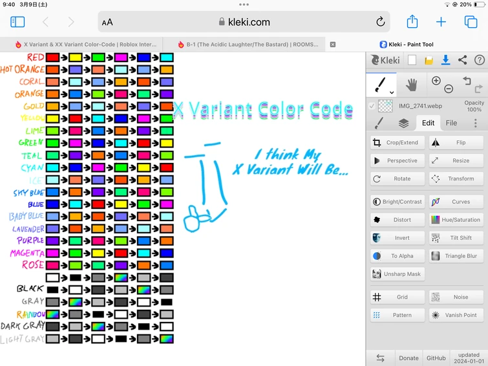Image resolution: width=488 pixels, height=366 pixels.
Task: Toggle the IMG_2741.webp layer checkbox
Action: click(x=372, y=106)
